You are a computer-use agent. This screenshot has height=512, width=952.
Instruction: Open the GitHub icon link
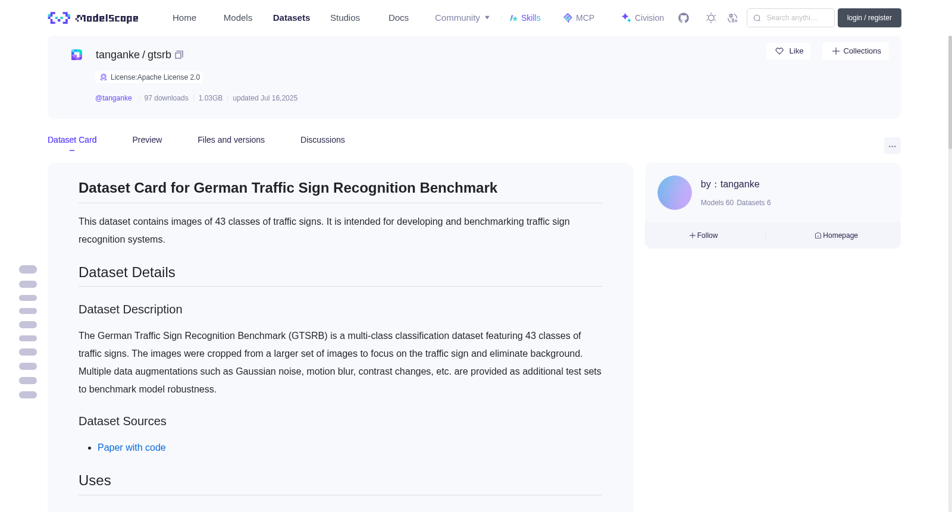coord(684,18)
